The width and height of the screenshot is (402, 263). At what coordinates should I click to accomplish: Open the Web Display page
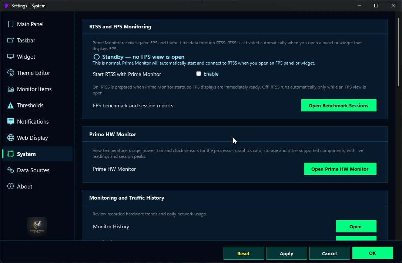[37, 138]
